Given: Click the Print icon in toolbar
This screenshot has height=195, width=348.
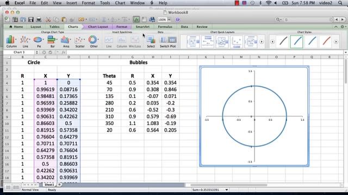Looking at the screenshot, I should 39,19.
